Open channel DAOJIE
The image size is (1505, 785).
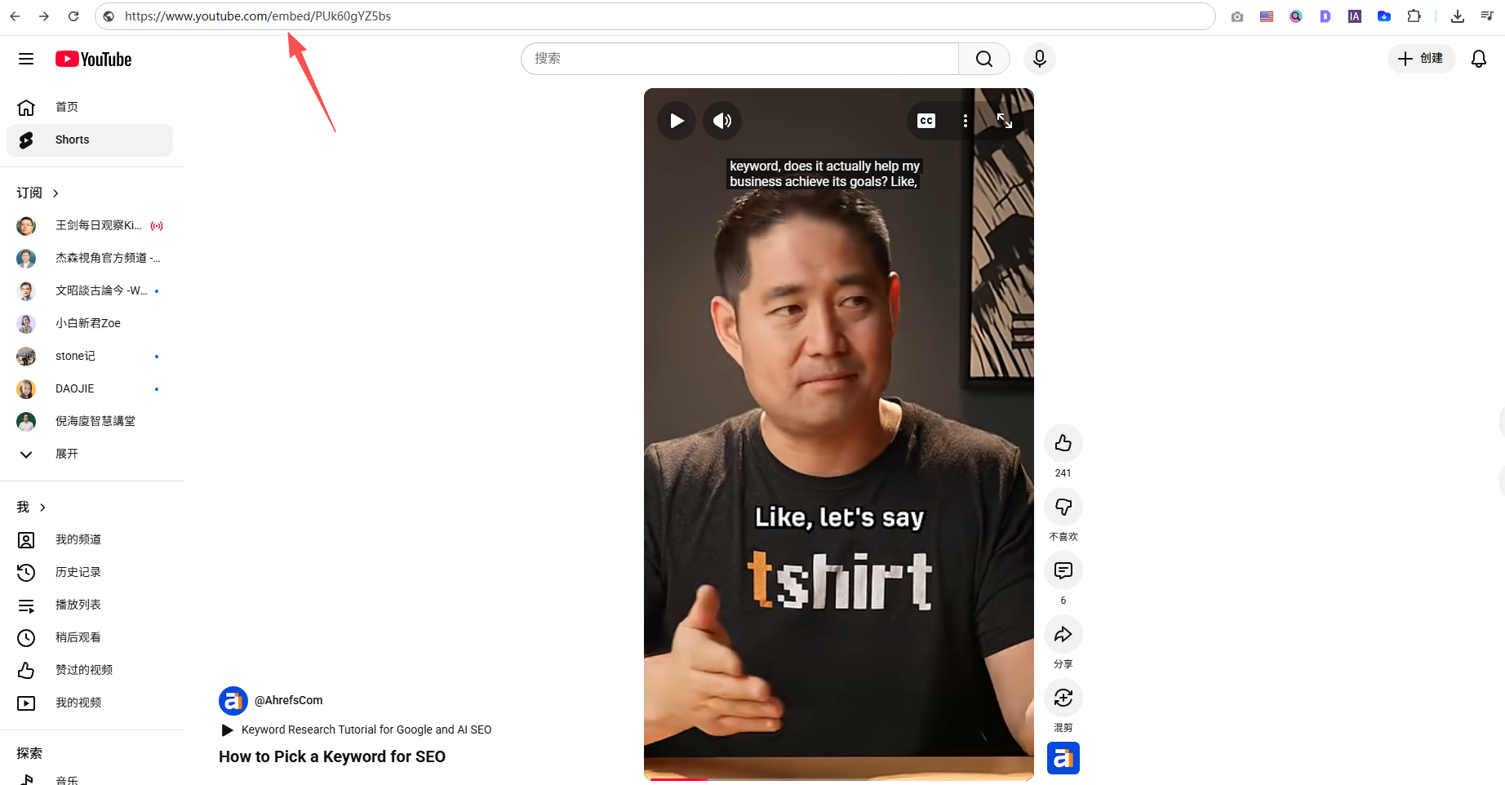coord(90,388)
